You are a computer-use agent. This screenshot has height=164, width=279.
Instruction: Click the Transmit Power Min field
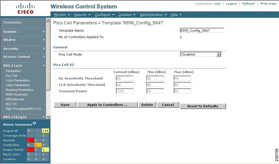tap(155, 91)
